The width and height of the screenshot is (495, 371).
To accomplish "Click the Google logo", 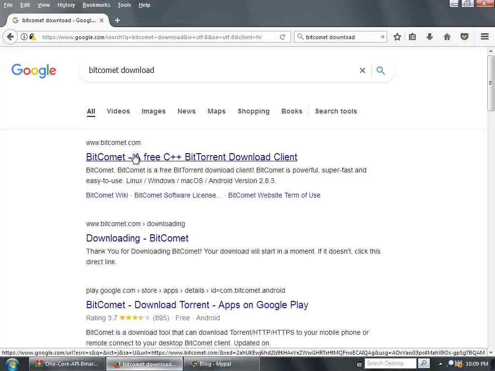I will [34, 71].
